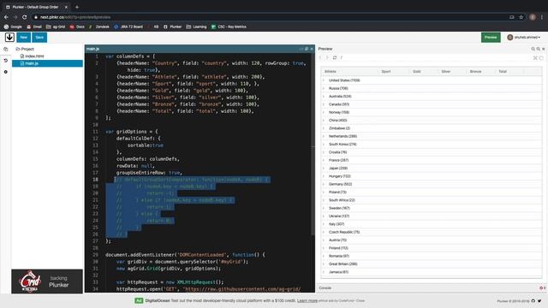This screenshot has width=548, height=308.
Task: Expand the Russia group row
Action: tap(324, 88)
